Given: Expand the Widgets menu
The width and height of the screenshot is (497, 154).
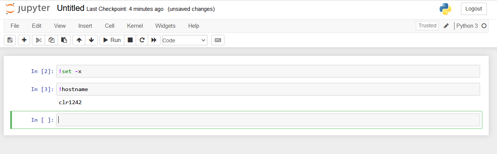Looking at the screenshot, I should pyautogui.click(x=165, y=26).
